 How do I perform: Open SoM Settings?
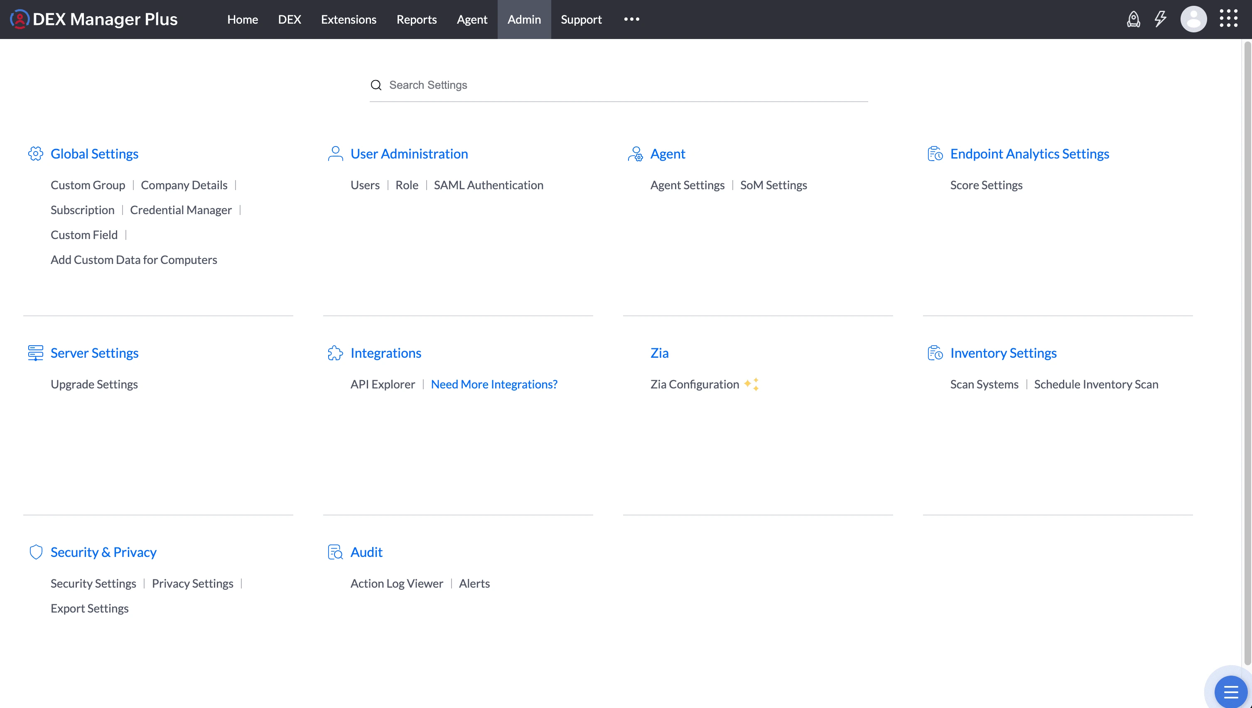click(773, 185)
